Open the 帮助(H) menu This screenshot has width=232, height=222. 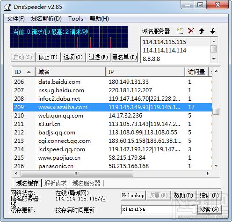tap(99, 19)
